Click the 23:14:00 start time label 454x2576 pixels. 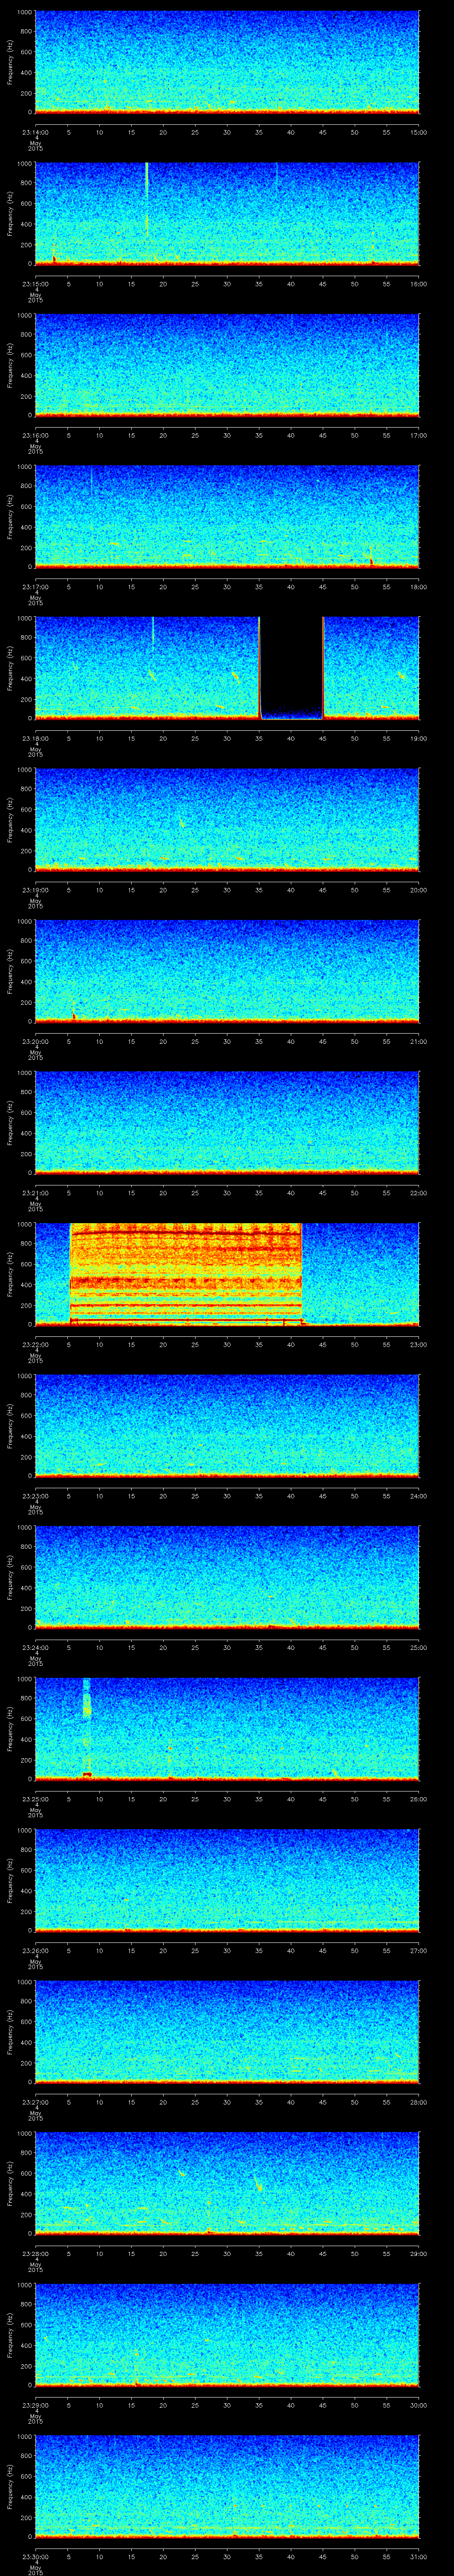coord(35,132)
